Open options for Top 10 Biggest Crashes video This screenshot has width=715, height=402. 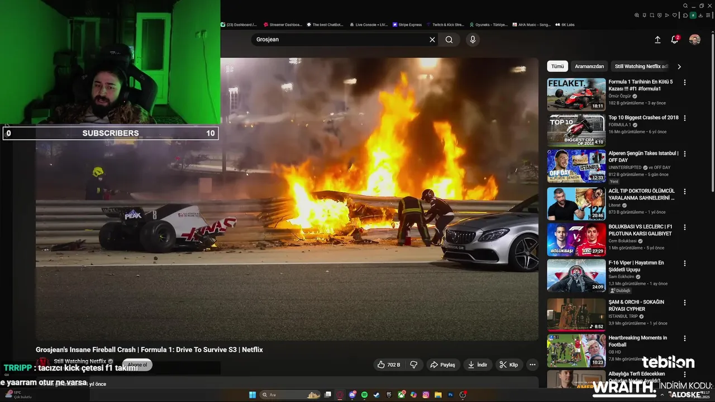(685, 118)
